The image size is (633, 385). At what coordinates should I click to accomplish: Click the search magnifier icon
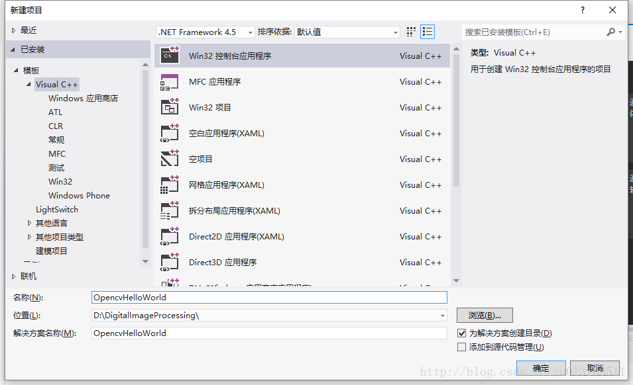click(x=611, y=32)
